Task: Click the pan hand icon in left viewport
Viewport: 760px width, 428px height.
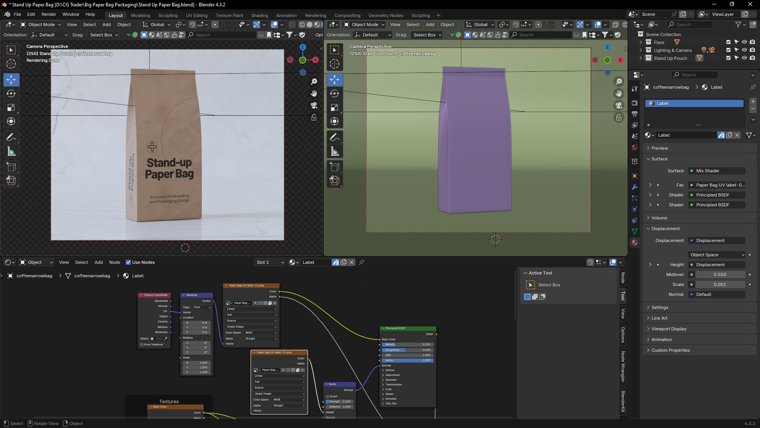Action: click(x=314, y=93)
